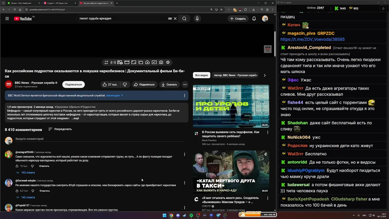Switch to Студия — VK Видео Live tab

coord(59,3)
